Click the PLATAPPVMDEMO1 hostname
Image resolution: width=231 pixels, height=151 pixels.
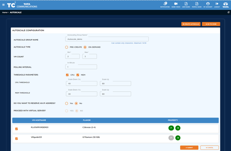pos(40,127)
